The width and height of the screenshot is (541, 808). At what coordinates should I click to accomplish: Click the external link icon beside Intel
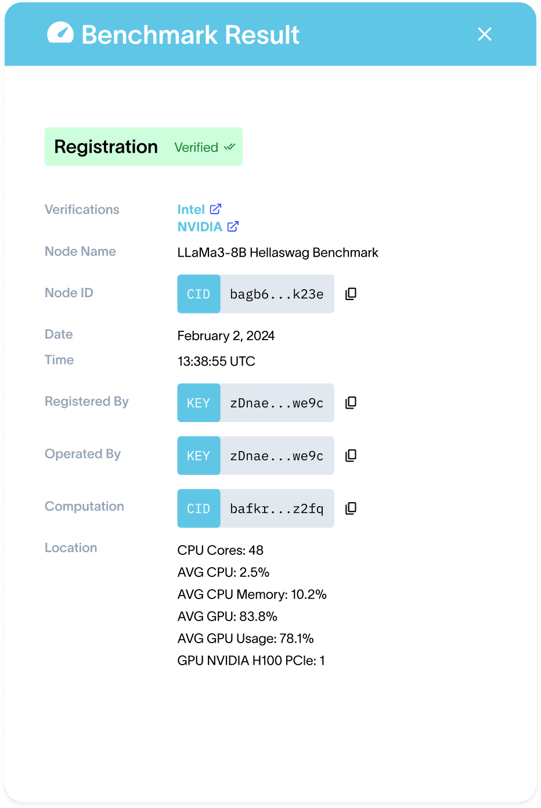[x=215, y=209]
